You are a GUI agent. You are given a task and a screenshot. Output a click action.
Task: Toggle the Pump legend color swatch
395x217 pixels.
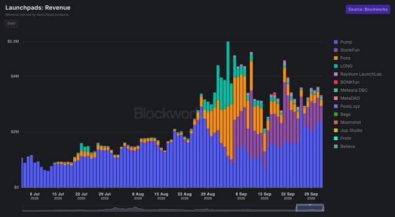tap(336, 42)
